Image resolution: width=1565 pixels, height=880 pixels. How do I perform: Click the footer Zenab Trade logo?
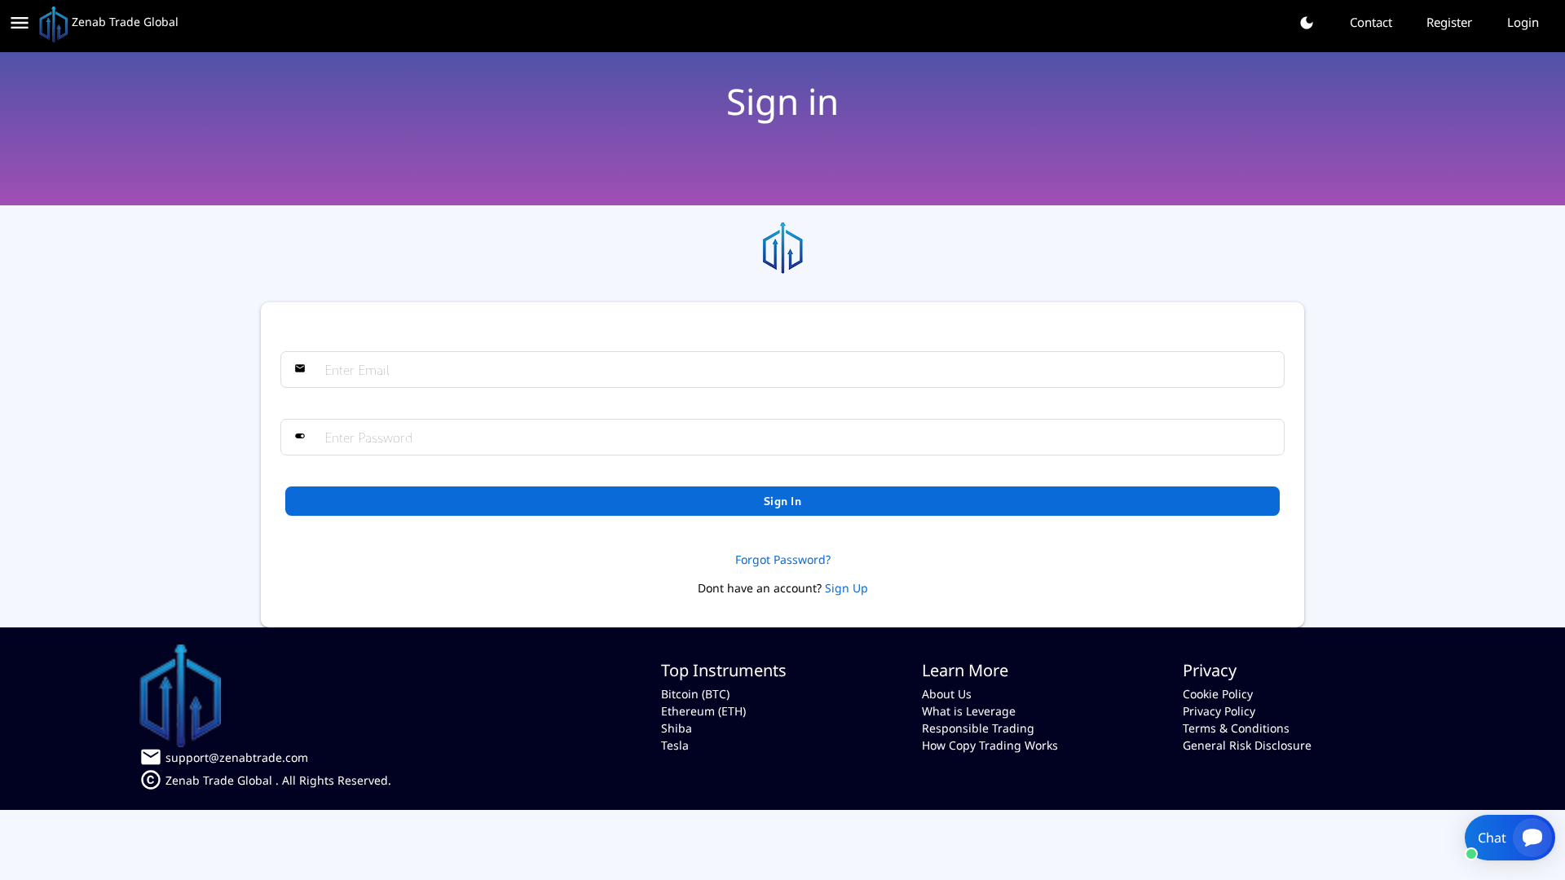pos(180,695)
